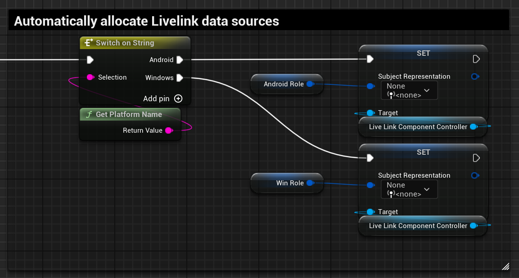
Task: Click the Switch on String input execution pin
Action: coord(90,60)
